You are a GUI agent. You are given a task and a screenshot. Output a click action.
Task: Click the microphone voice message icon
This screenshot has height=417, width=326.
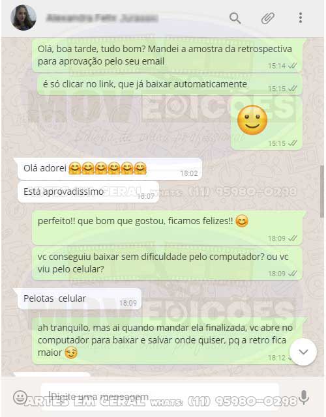(304, 397)
